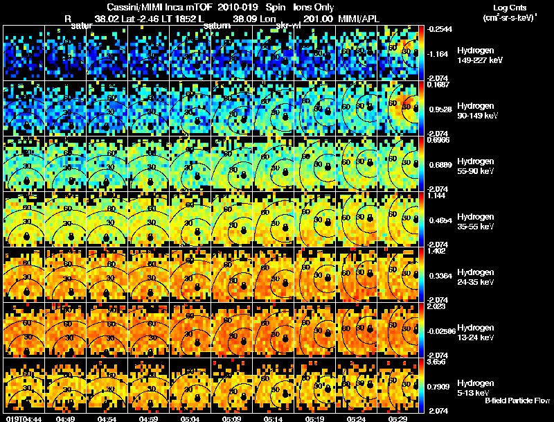Open the 149-227 keV panel at 05:29
Image resolution: width=554 pixels, height=422 pixels.
pos(397,53)
